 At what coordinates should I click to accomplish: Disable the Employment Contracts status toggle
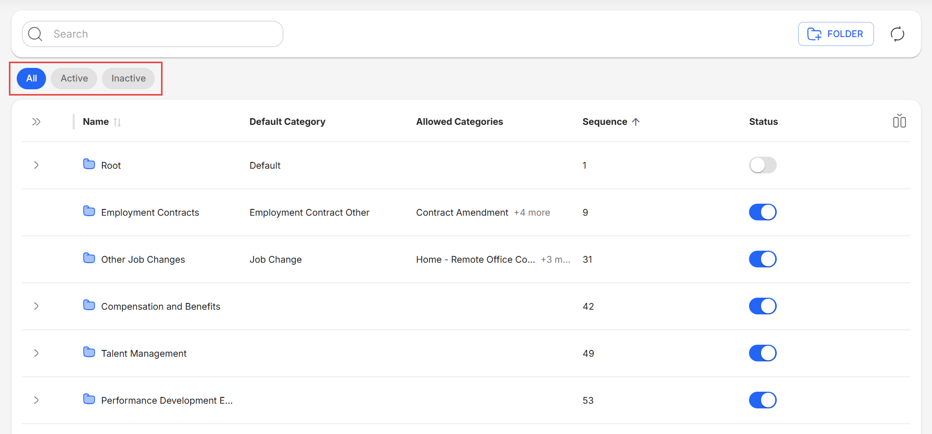pyautogui.click(x=762, y=212)
